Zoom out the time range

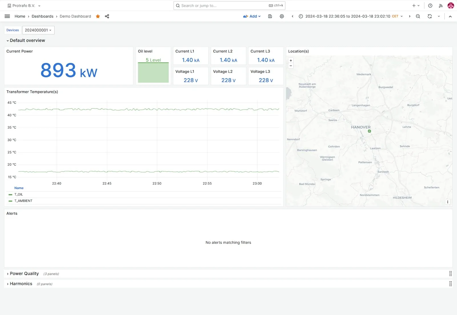(418, 16)
